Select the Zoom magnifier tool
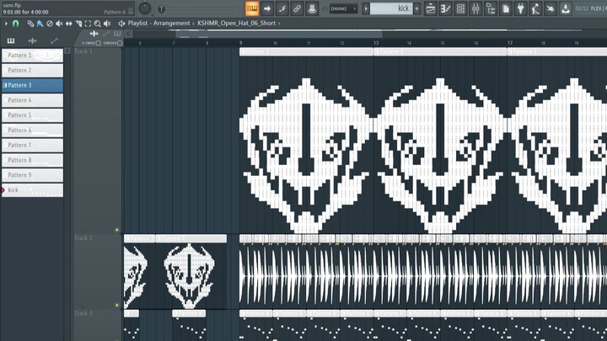 point(98,24)
